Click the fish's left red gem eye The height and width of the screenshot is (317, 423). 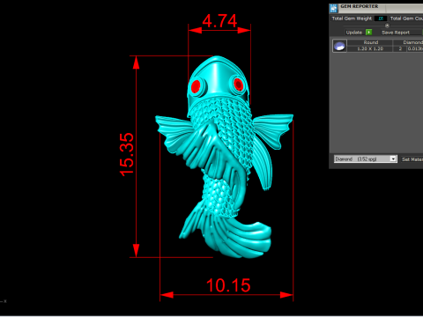pyautogui.click(x=196, y=86)
